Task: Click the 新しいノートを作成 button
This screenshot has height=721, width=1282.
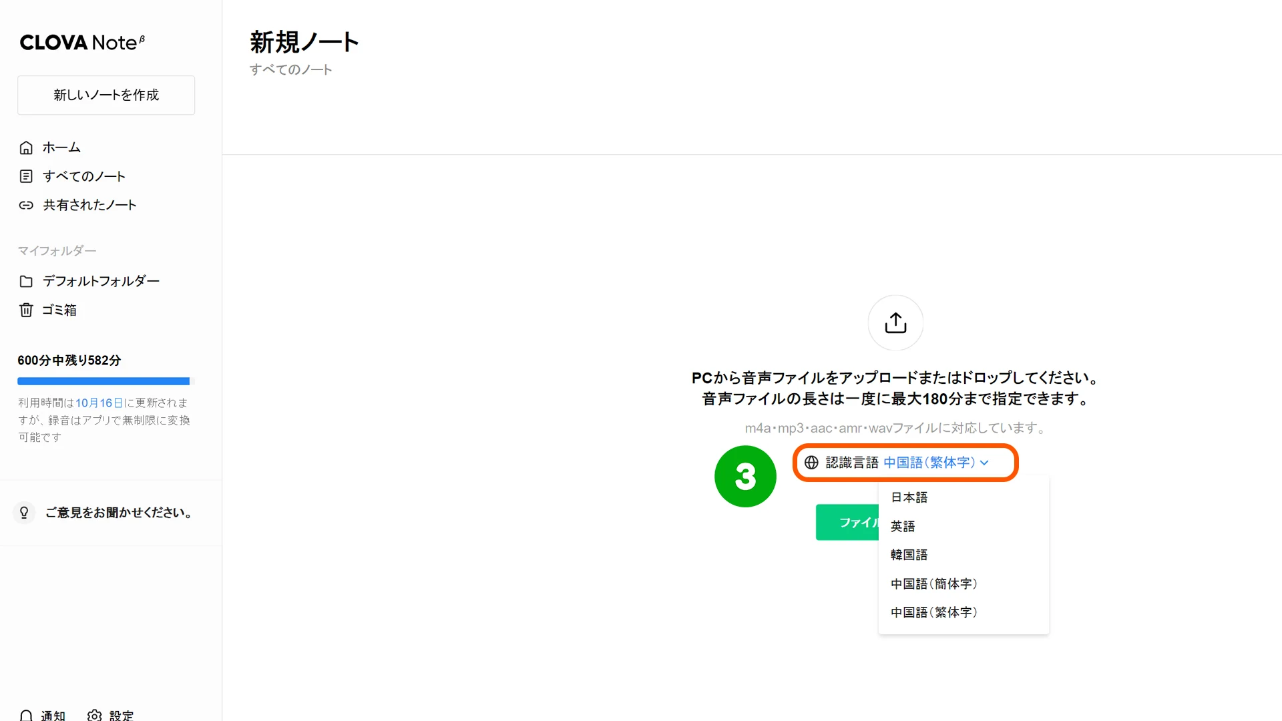Action: click(x=106, y=95)
